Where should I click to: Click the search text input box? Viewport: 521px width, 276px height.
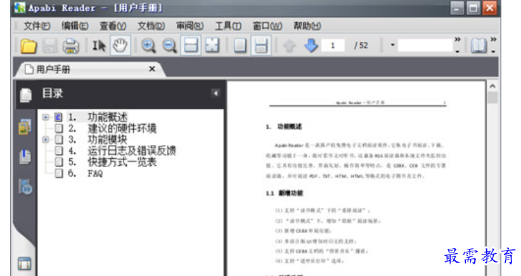(x=425, y=46)
